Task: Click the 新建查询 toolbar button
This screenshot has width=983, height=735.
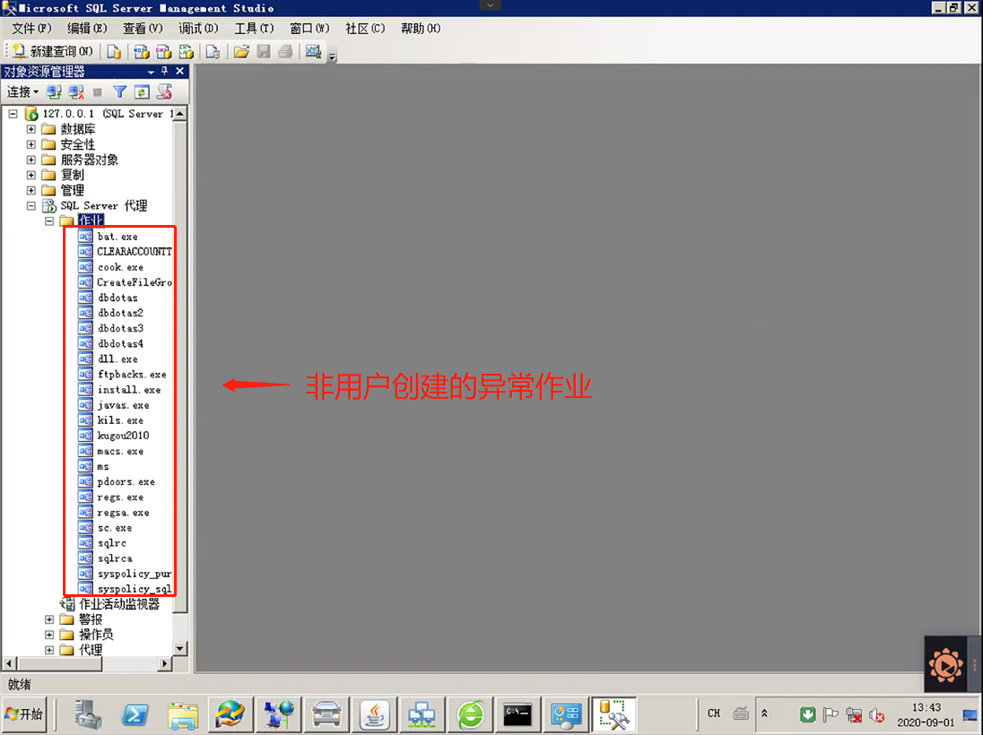Action: click(x=53, y=51)
